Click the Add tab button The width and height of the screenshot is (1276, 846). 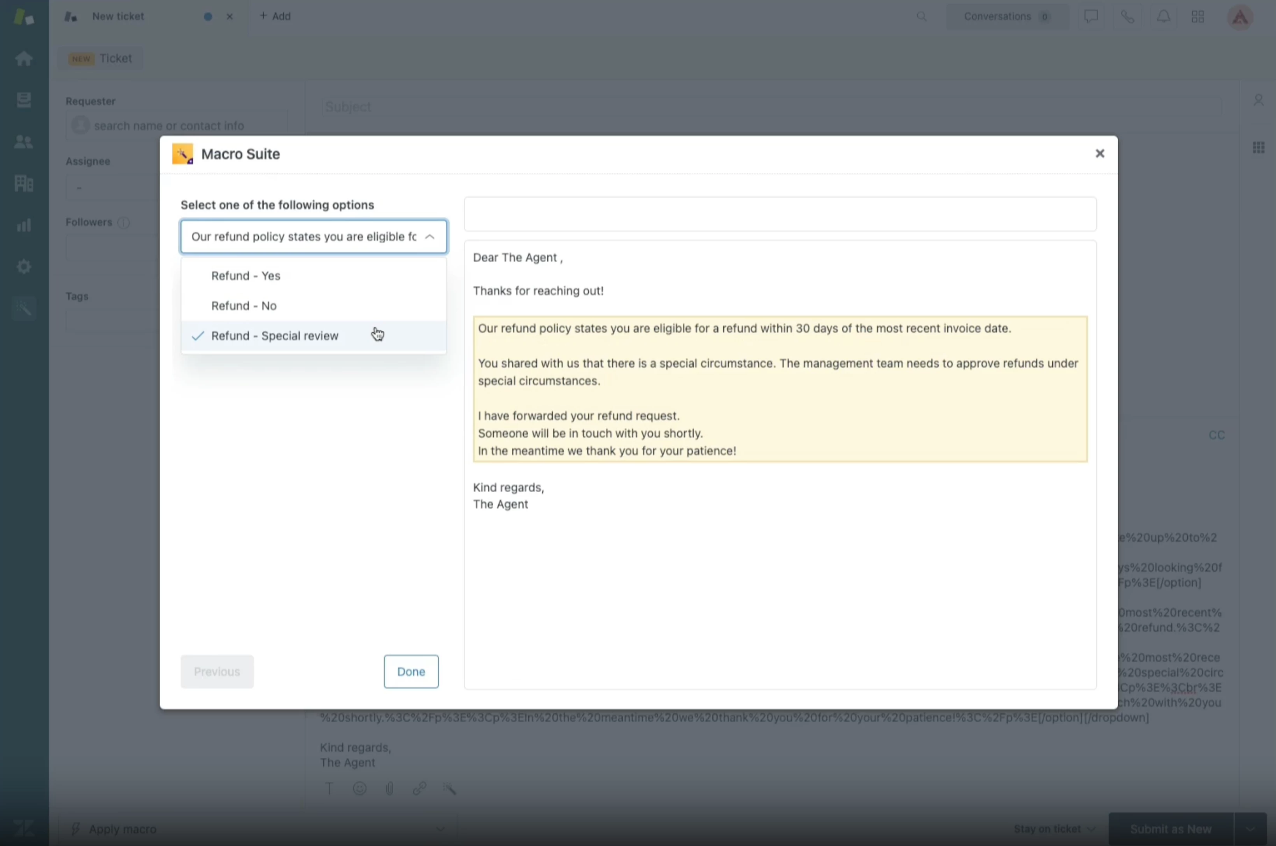[275, 17]
